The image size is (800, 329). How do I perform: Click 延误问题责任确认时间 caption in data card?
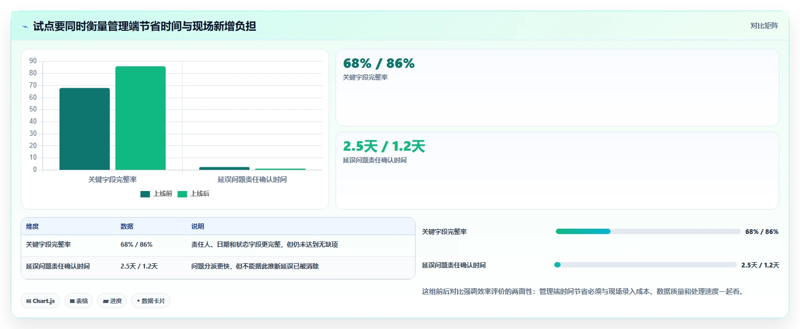point(375,160)
